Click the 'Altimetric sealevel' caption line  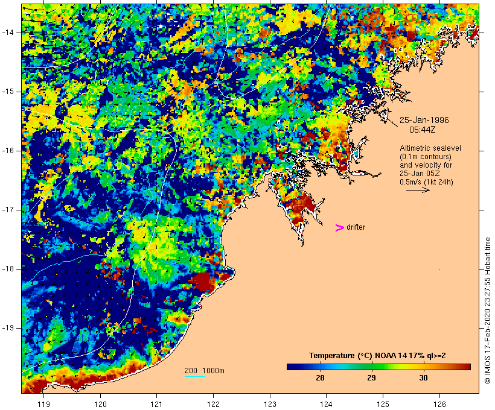coord(430,148)
